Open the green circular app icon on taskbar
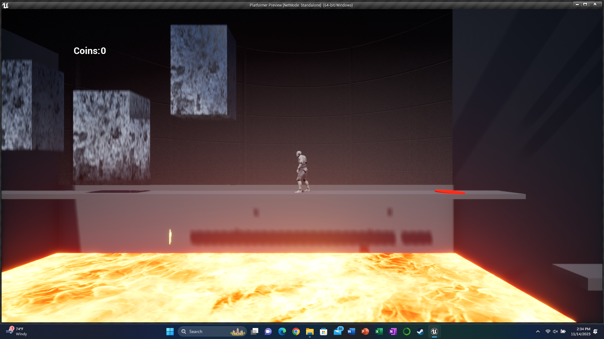This screenshot has height=339, width=604. 407,331
